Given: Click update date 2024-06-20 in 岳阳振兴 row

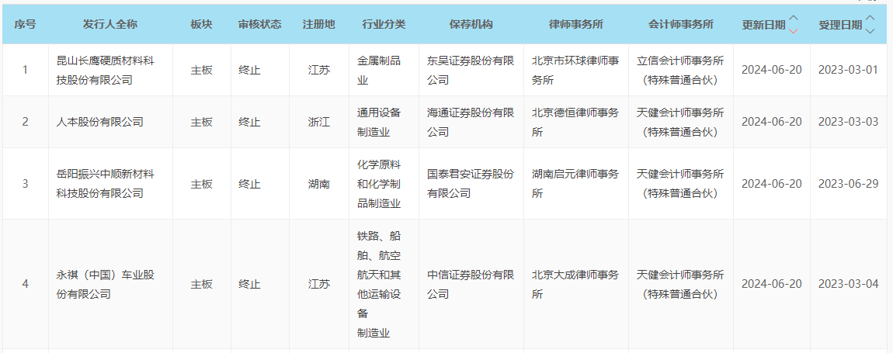Looking at the screenshot, I should (x=772, y=184).
